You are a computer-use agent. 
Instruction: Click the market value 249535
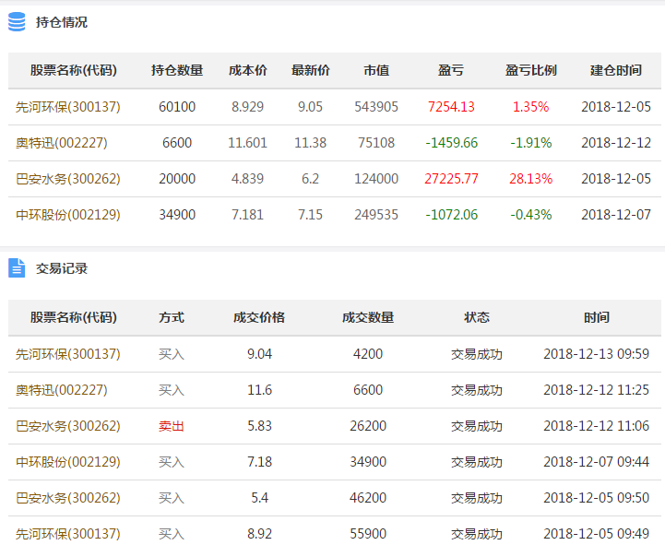coord(376,215)
